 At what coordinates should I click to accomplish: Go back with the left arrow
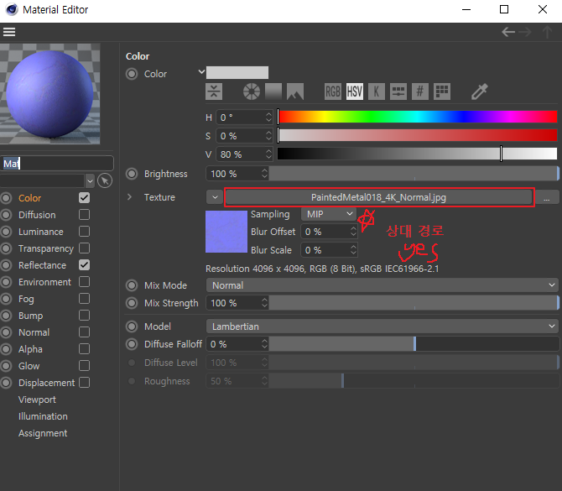(508, 32)
